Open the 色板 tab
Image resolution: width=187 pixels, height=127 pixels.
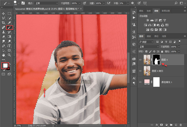point(148,11)
